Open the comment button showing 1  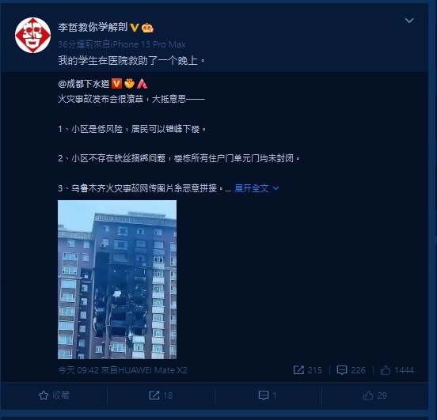click(268, 395)
